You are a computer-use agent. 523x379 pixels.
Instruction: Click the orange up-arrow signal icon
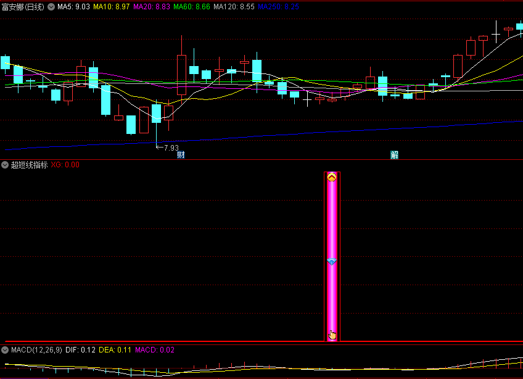[x=332, y=177]
